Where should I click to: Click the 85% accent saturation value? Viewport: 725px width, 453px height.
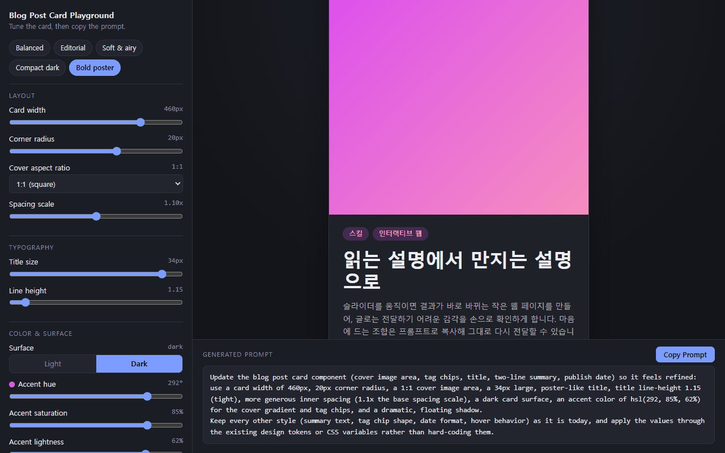pos(177,412)
